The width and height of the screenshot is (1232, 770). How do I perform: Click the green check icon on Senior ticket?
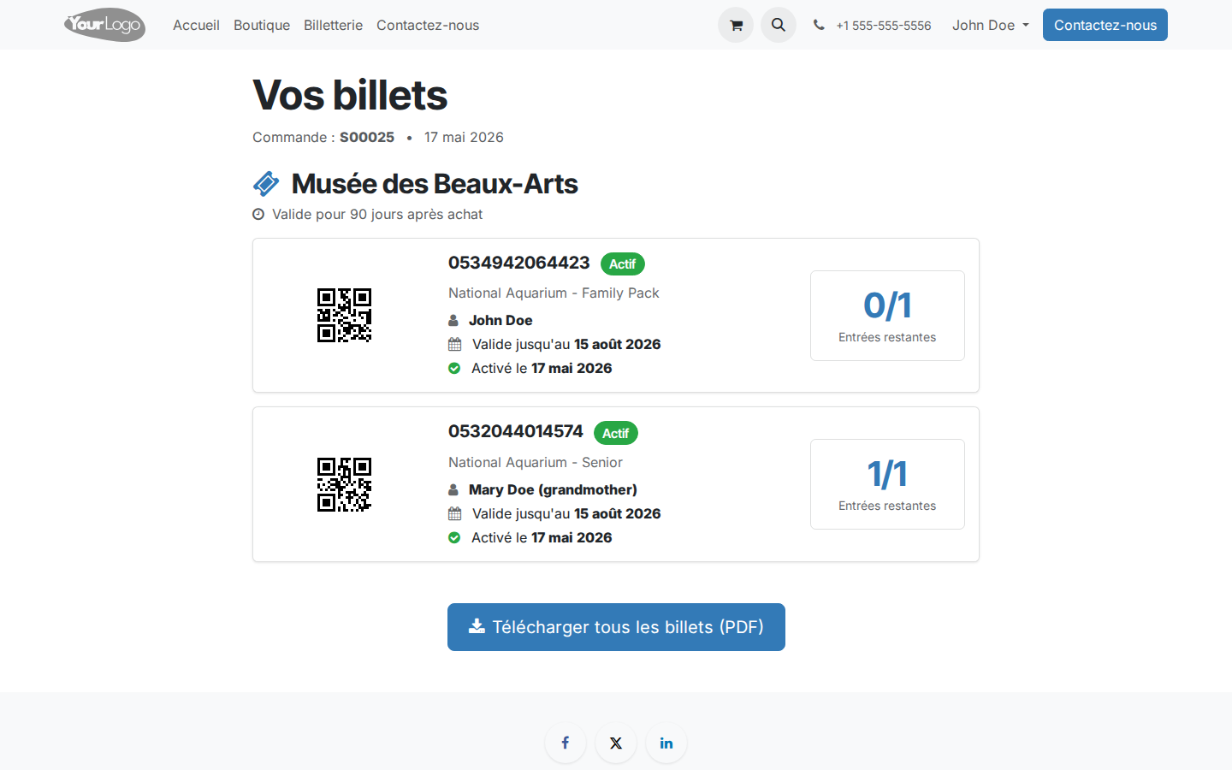[454, 538]
